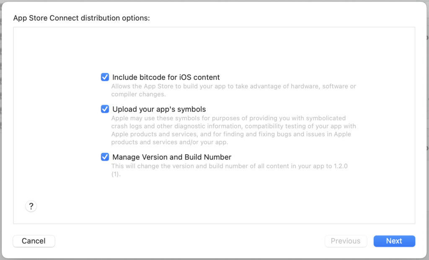Screen dimensions: 429x260
Task: Click the 'Include bitcode for iOS content' label
Action: pyautogui.click(x=166, y=77)
